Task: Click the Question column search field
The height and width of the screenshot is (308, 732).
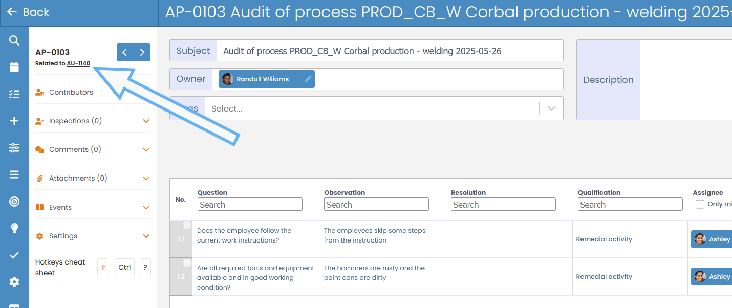Action: click(250, 205)
